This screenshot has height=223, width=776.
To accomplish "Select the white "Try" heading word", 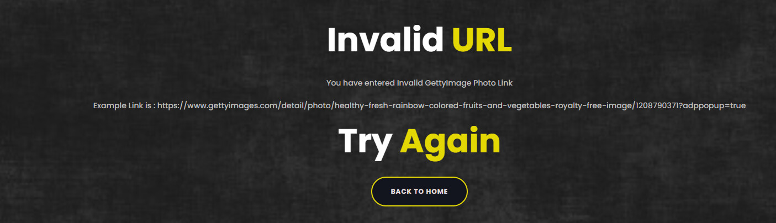I will (365, 141).
